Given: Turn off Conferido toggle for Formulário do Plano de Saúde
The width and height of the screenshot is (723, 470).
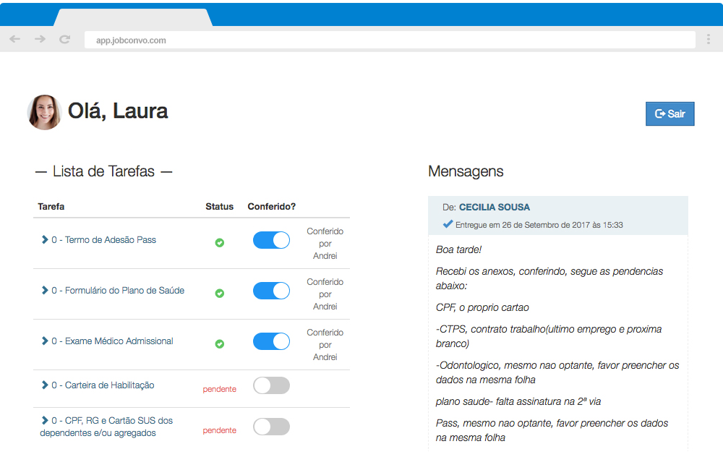Looking at the screenshot, I should (x=271, y=291).
